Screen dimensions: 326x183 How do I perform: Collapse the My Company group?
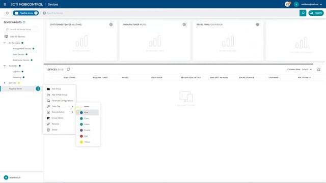click(5, 43)
